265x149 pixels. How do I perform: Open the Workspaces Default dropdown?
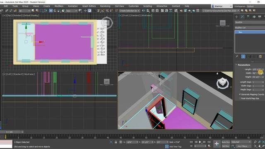(255, 6)
